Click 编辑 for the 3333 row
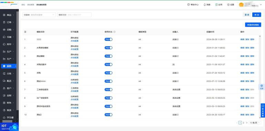 click(242, 39)
